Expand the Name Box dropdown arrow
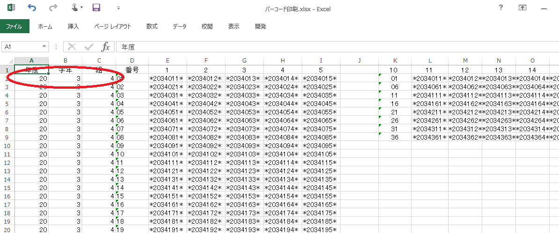The width and height of the screenshot is (559, 233). (44, 47)
